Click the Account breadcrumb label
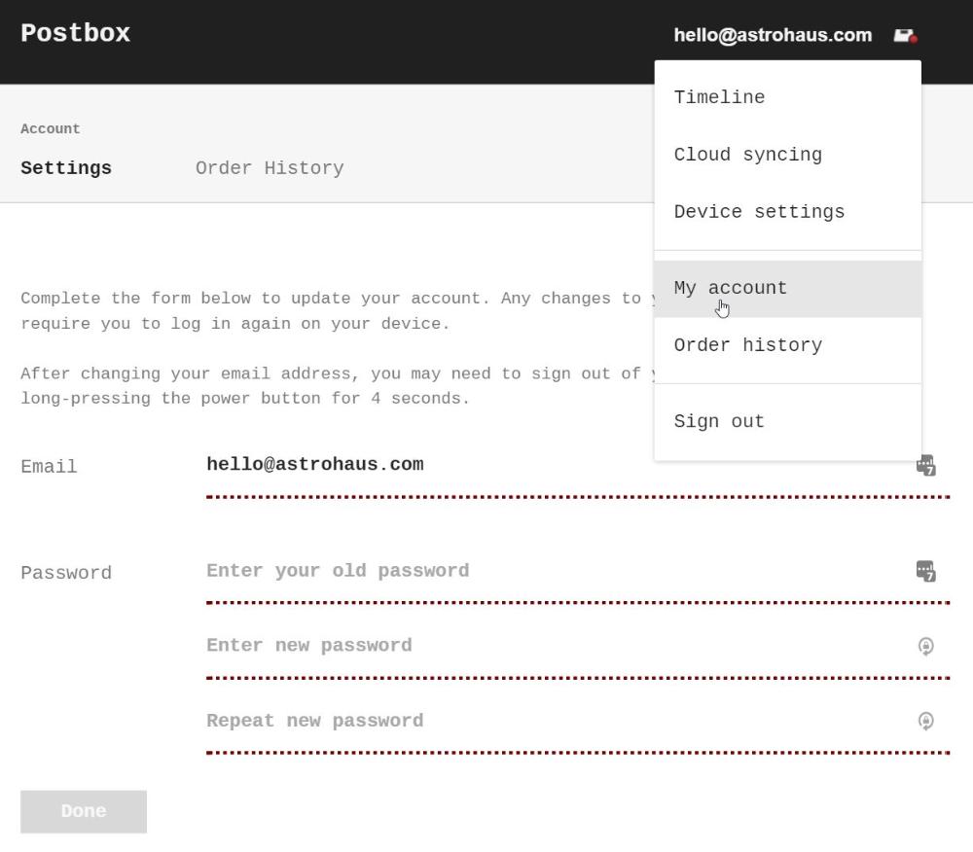 pos(51,129)
